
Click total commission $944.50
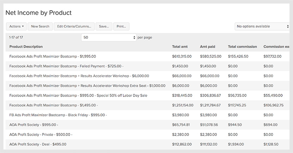coord(235,125)
